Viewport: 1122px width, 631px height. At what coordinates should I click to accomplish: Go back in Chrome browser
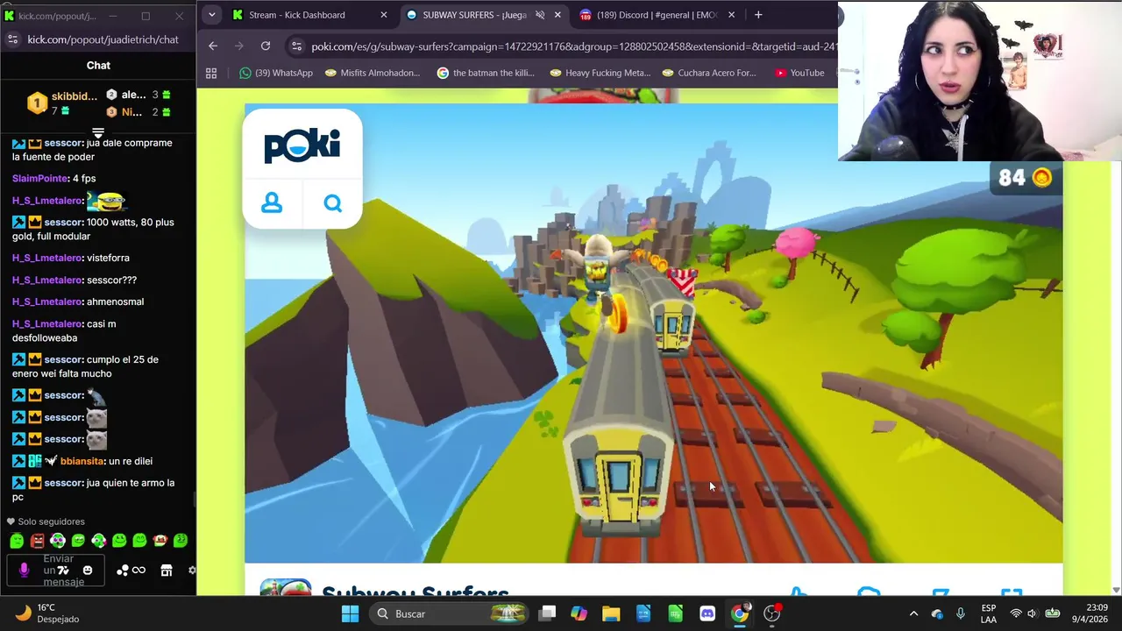pyautogui.click(x=213, y=46)
